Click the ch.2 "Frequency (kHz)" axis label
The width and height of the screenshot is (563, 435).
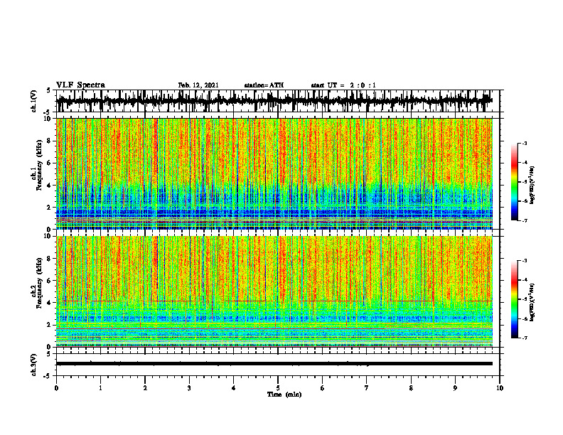[40, 282]
